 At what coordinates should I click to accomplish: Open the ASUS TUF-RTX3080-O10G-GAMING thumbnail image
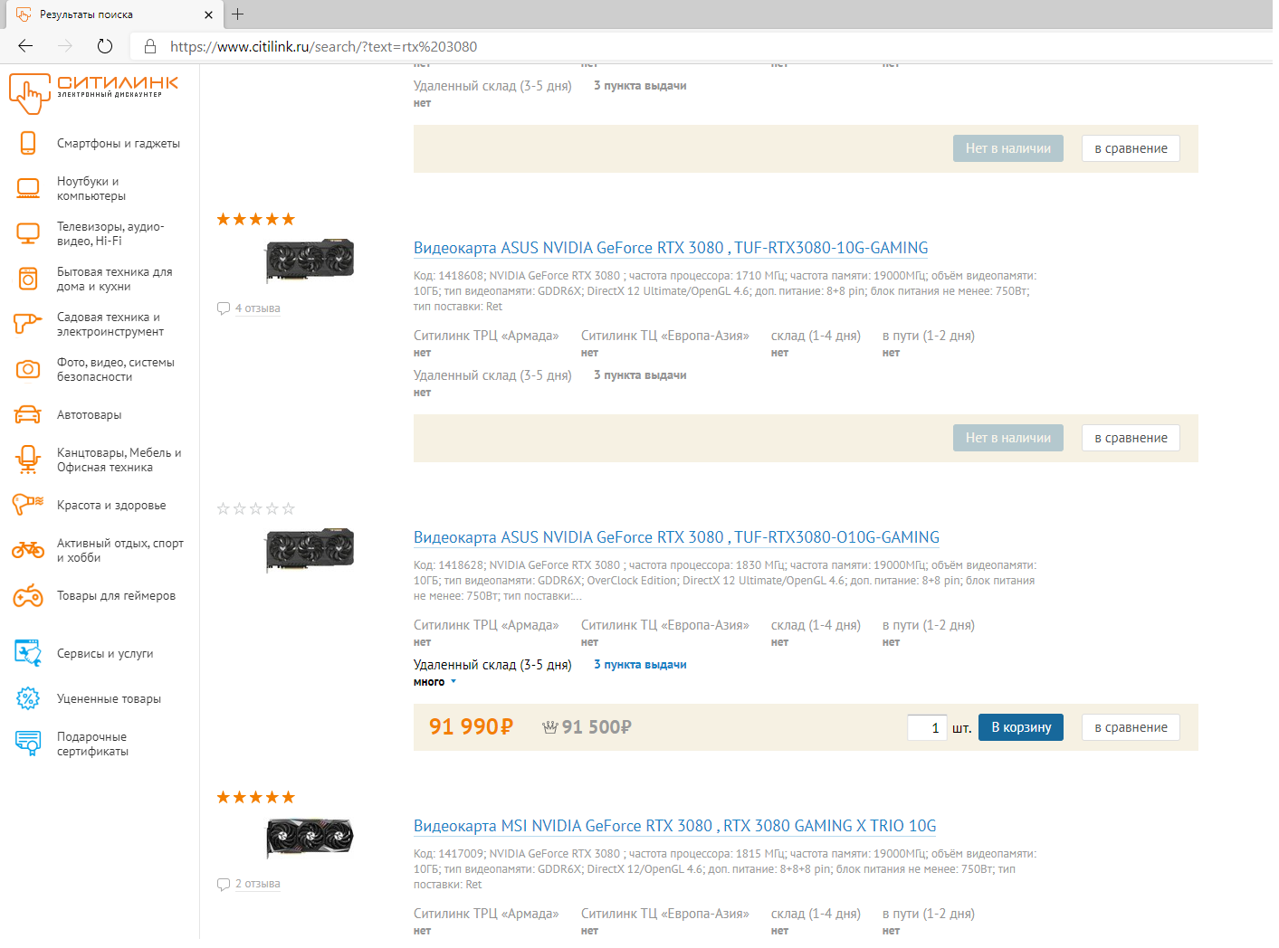pos(310,551)
